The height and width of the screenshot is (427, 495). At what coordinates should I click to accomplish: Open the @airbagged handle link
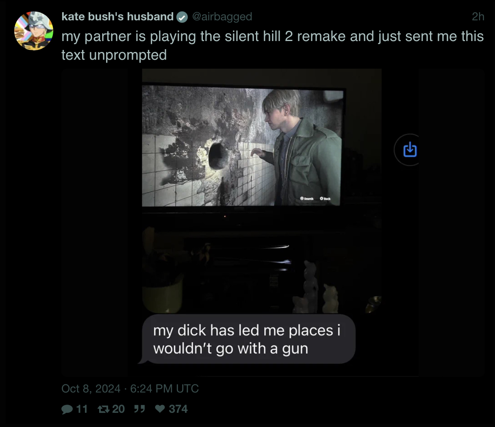(x=222, y=17)
